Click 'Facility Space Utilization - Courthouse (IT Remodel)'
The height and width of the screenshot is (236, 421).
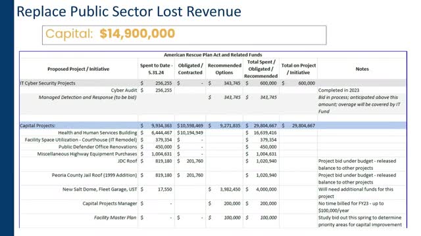(x=81, y=140)
